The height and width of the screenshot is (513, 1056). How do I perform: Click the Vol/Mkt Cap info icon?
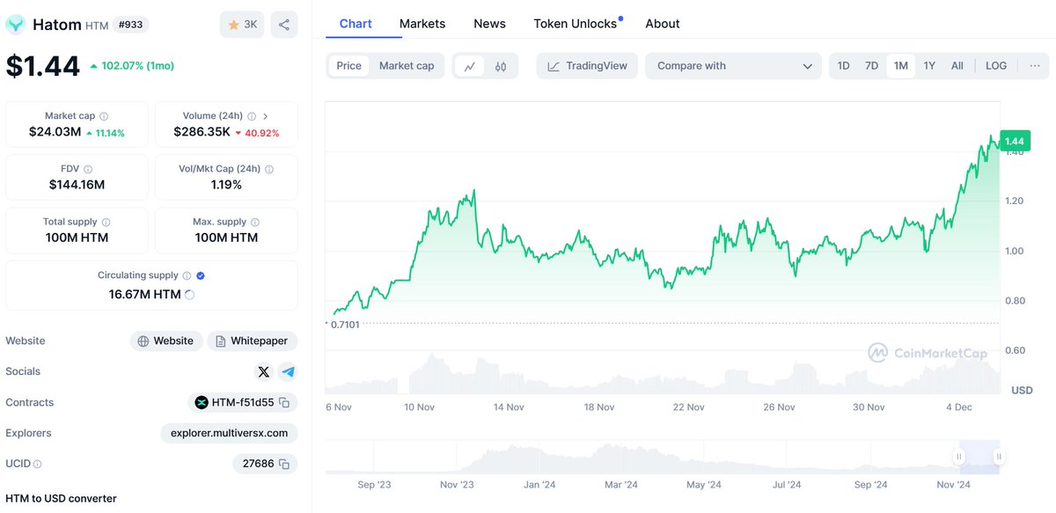coord(269,169)
